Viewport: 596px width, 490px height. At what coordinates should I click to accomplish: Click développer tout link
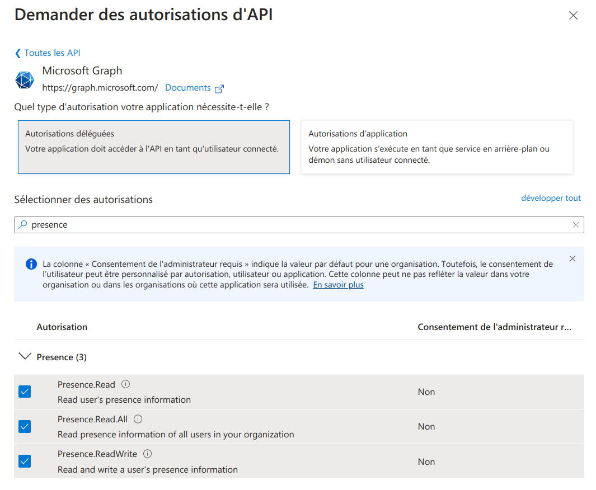point(551,198)
